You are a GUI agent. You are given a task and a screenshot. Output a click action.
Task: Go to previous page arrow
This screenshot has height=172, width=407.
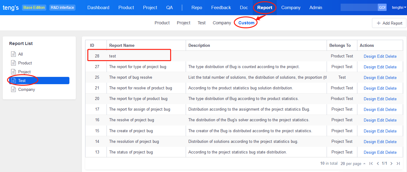(378, 163)
